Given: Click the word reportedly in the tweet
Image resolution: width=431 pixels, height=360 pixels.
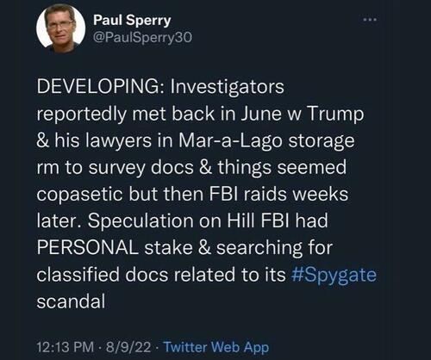Looking at the screenshot, I should coord(82,115).
